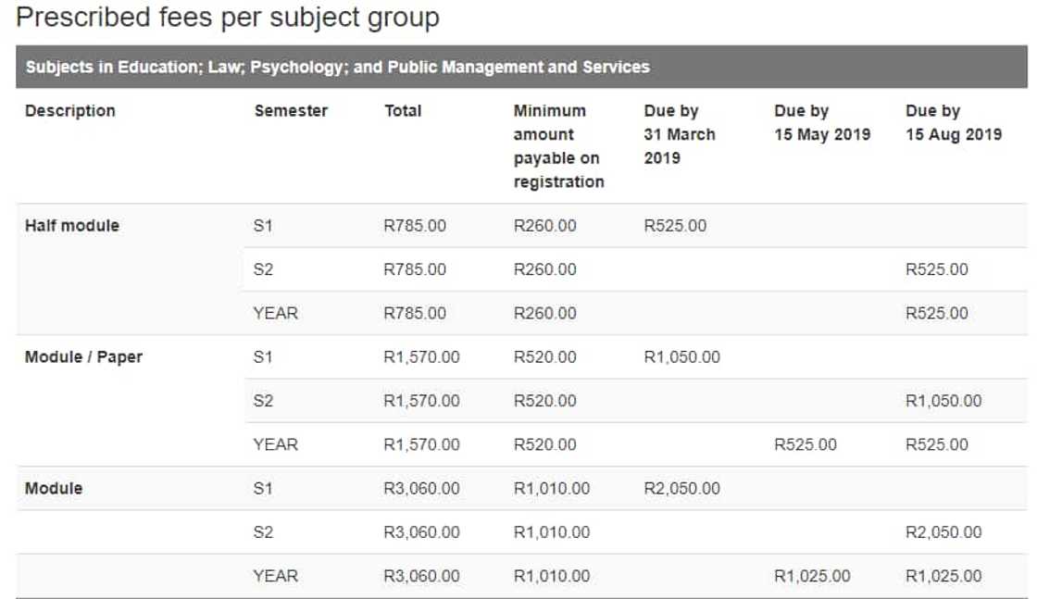Click the "Half module" row label
This screenshot has height=599, width=1037.
point(72,226)
